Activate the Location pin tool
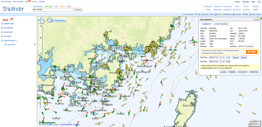Screen dimensions: 262x127 237,14
